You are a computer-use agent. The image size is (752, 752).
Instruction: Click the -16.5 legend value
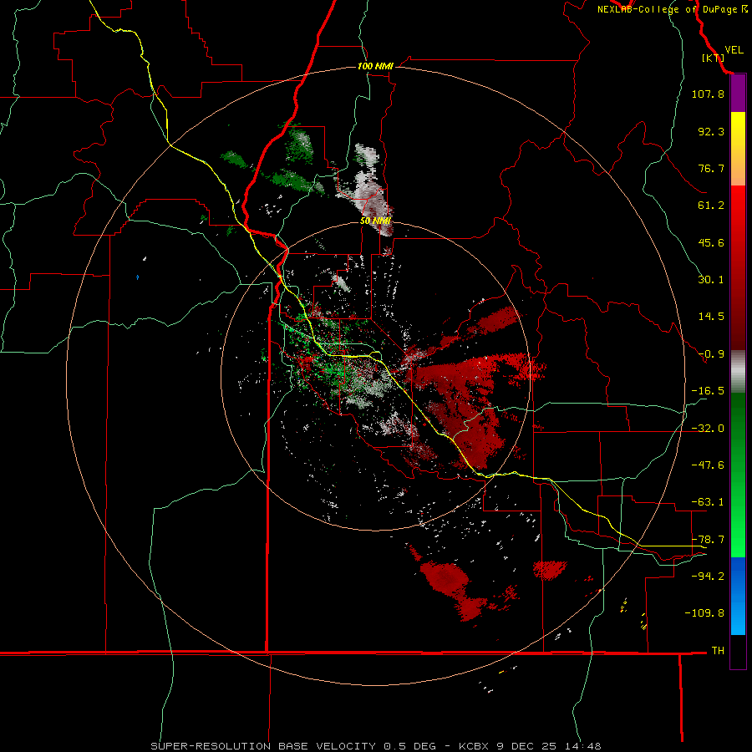coord(708,391)
